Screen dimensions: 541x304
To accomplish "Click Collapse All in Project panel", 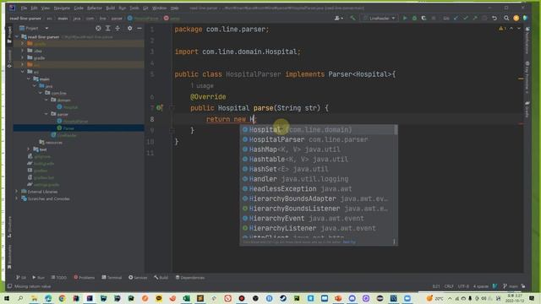I will tap(117, 28).
